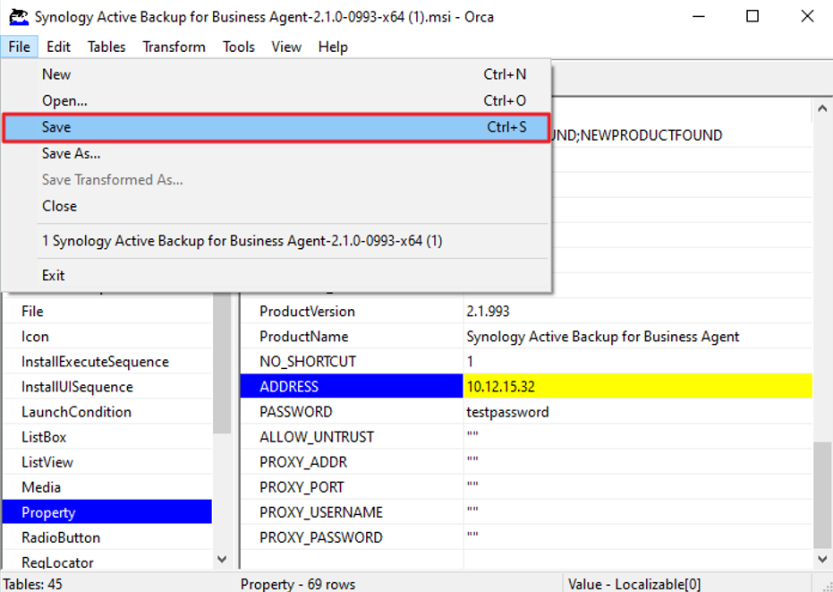
Task: Click the Value - Localizable[0] status text
Action: [x=633, y=584]
